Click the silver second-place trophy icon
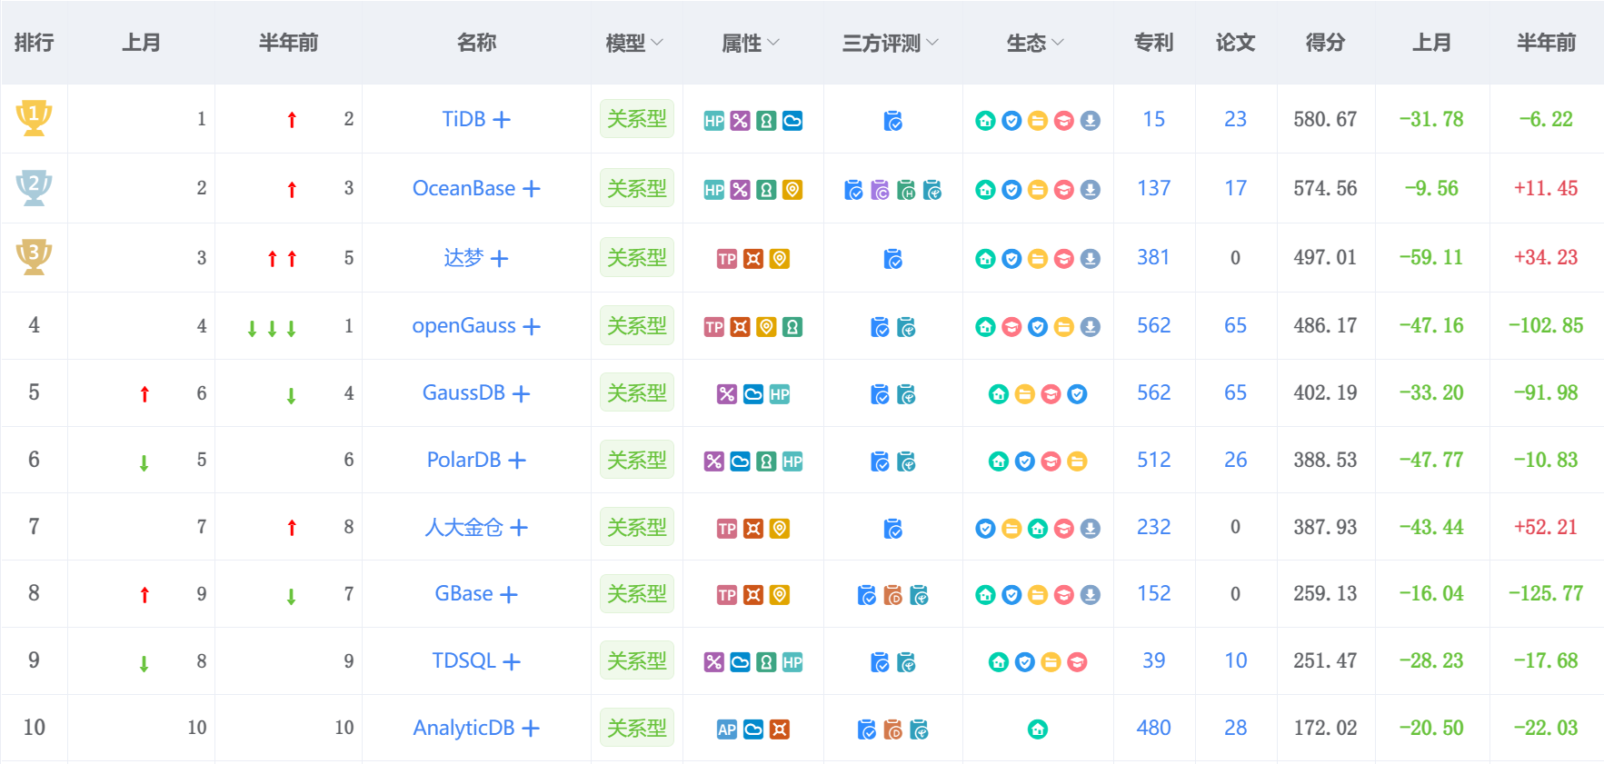 (x=34, y=187)
